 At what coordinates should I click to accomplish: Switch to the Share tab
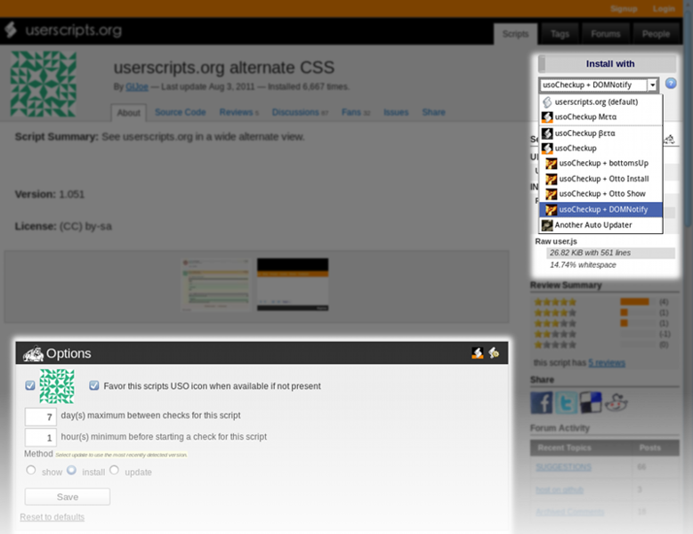point(433,112)
